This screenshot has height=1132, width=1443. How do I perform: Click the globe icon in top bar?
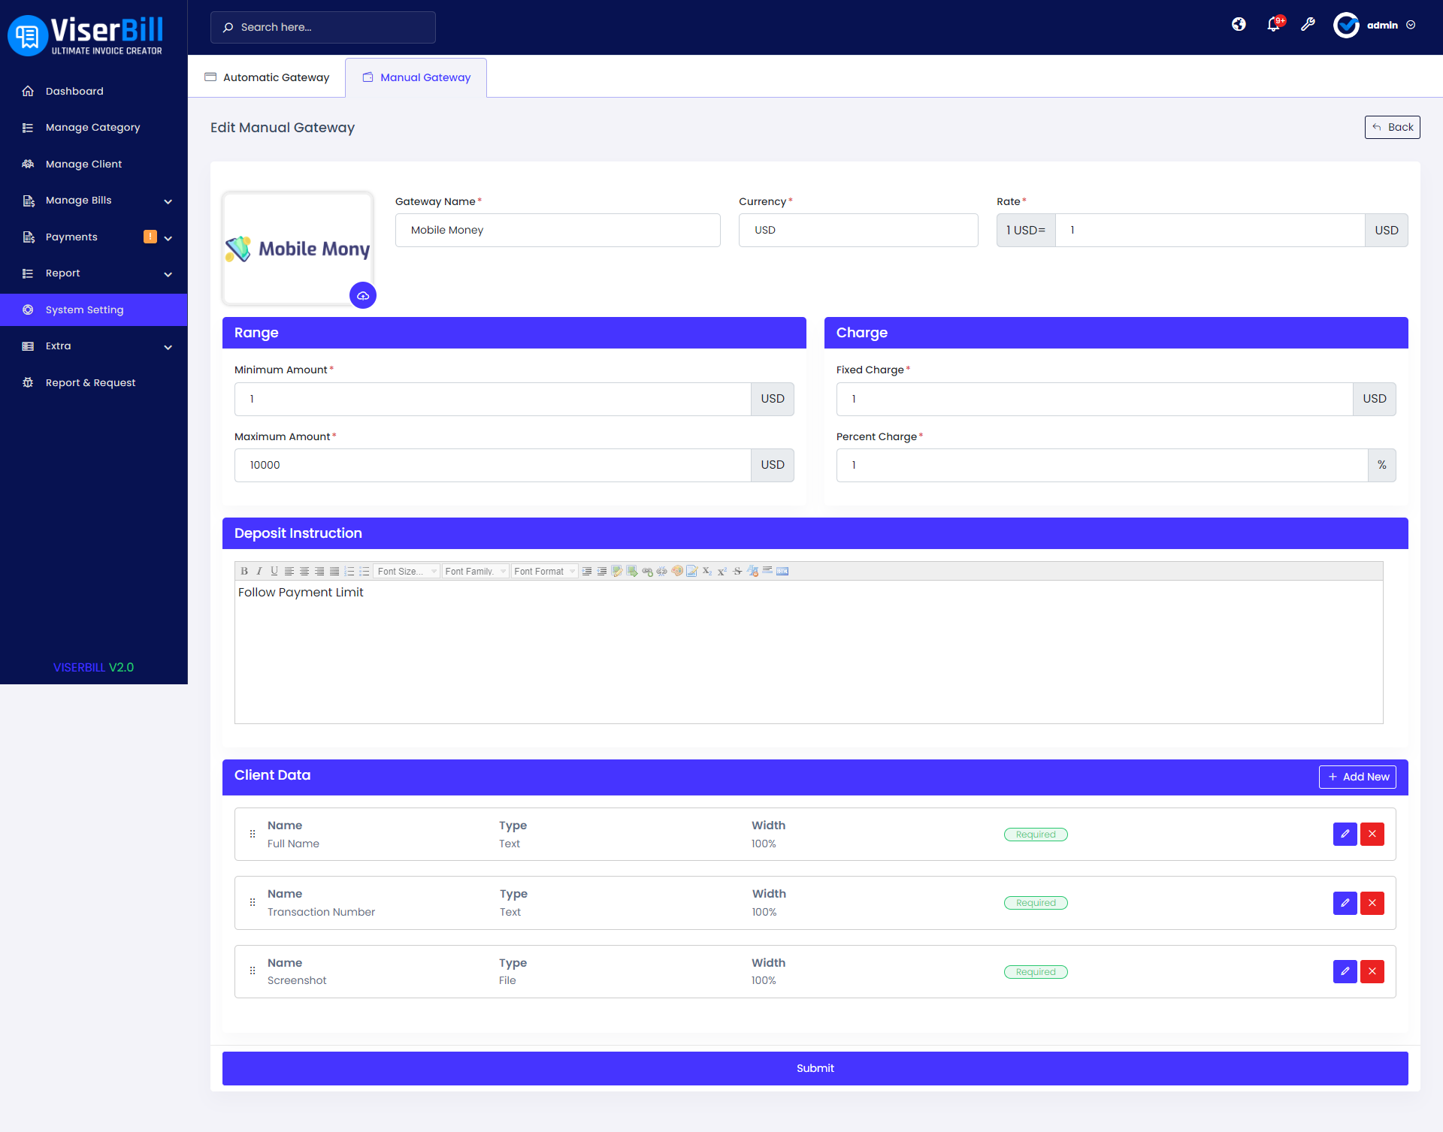(x=1239, y=25)
